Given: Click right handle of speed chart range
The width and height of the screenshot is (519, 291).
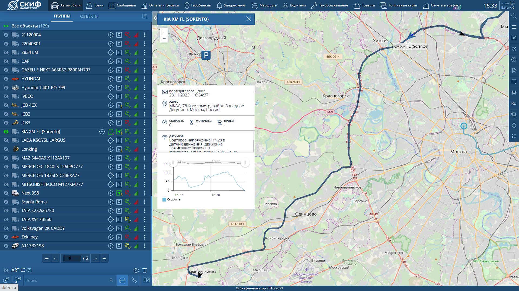Looking at the screenshot, I should pyautogui.click(x=245, y=162).
